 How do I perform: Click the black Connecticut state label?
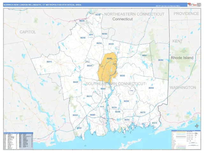122,19
